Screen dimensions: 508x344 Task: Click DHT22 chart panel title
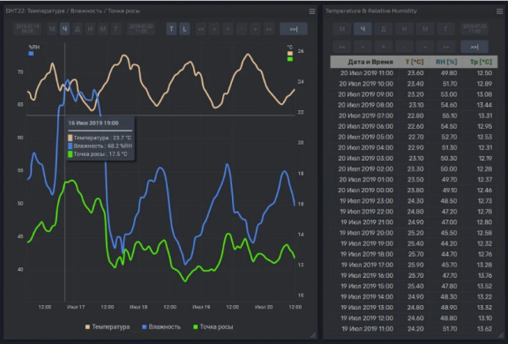[72, 11]
